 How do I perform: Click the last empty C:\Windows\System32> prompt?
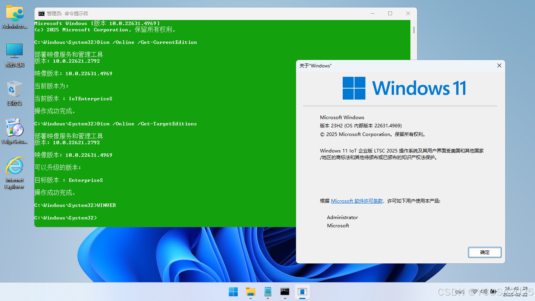[x=65, y=218]
